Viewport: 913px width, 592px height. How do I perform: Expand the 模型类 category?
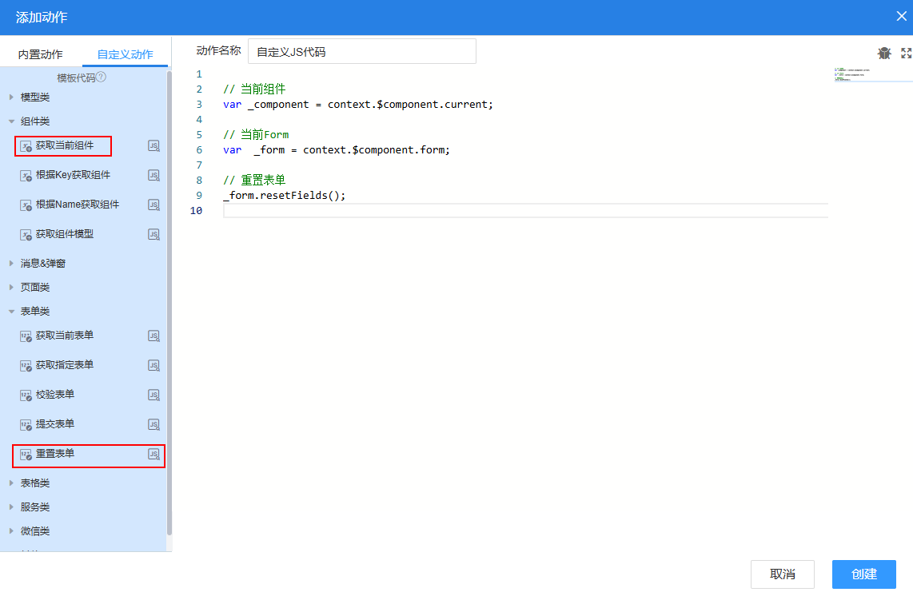point(11,97)
